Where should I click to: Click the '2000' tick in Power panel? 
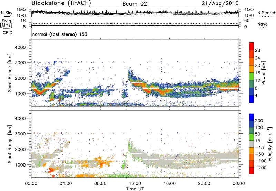coord(20,78)
